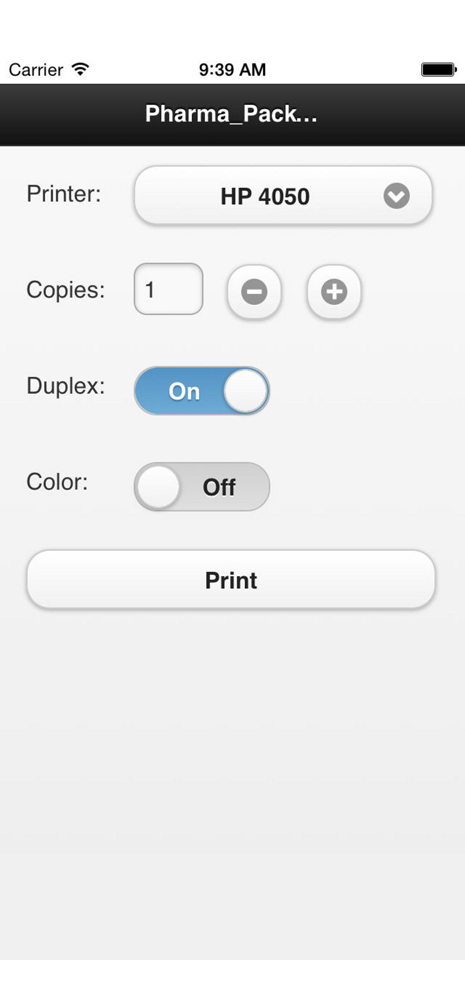Increase copies with the plus icon
The image size is (465, 1006).
pyautogui.click(x=334, y=292)
